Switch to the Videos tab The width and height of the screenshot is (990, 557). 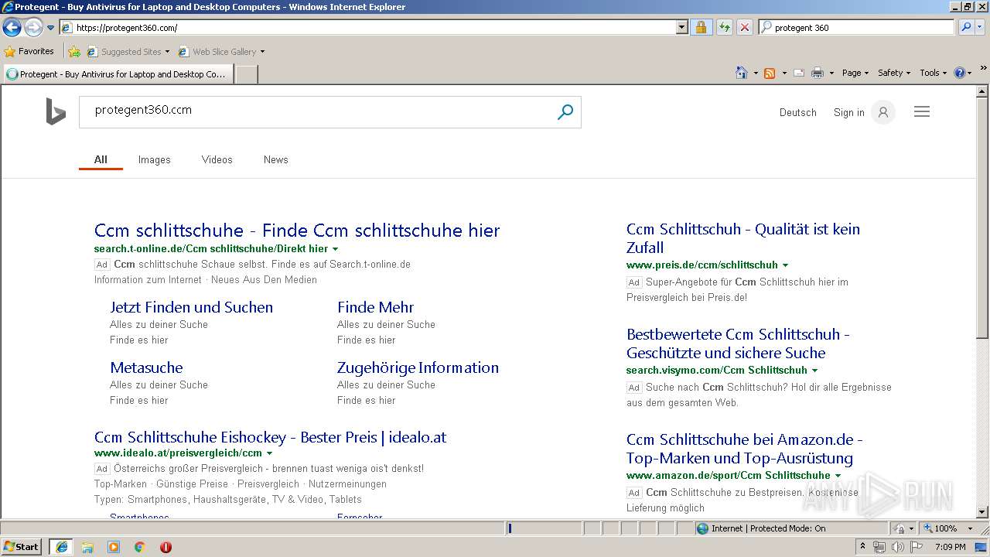coord(217,159)
